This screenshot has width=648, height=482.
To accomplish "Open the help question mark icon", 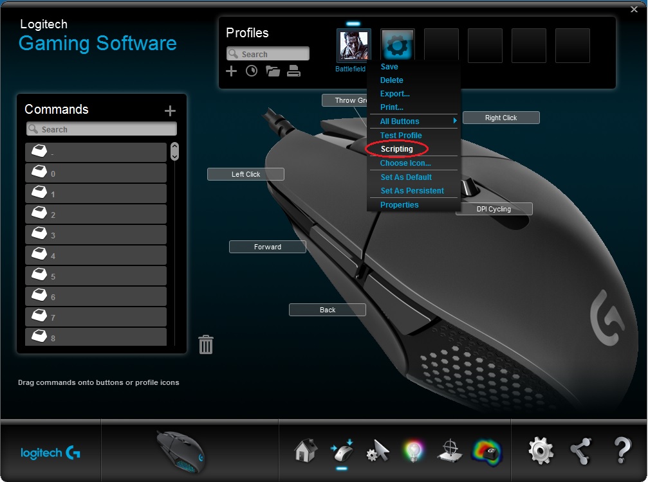I will pos(622,451).
